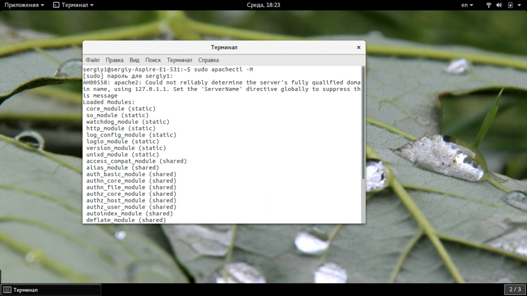Select the Вид menu

pos(134,60)
